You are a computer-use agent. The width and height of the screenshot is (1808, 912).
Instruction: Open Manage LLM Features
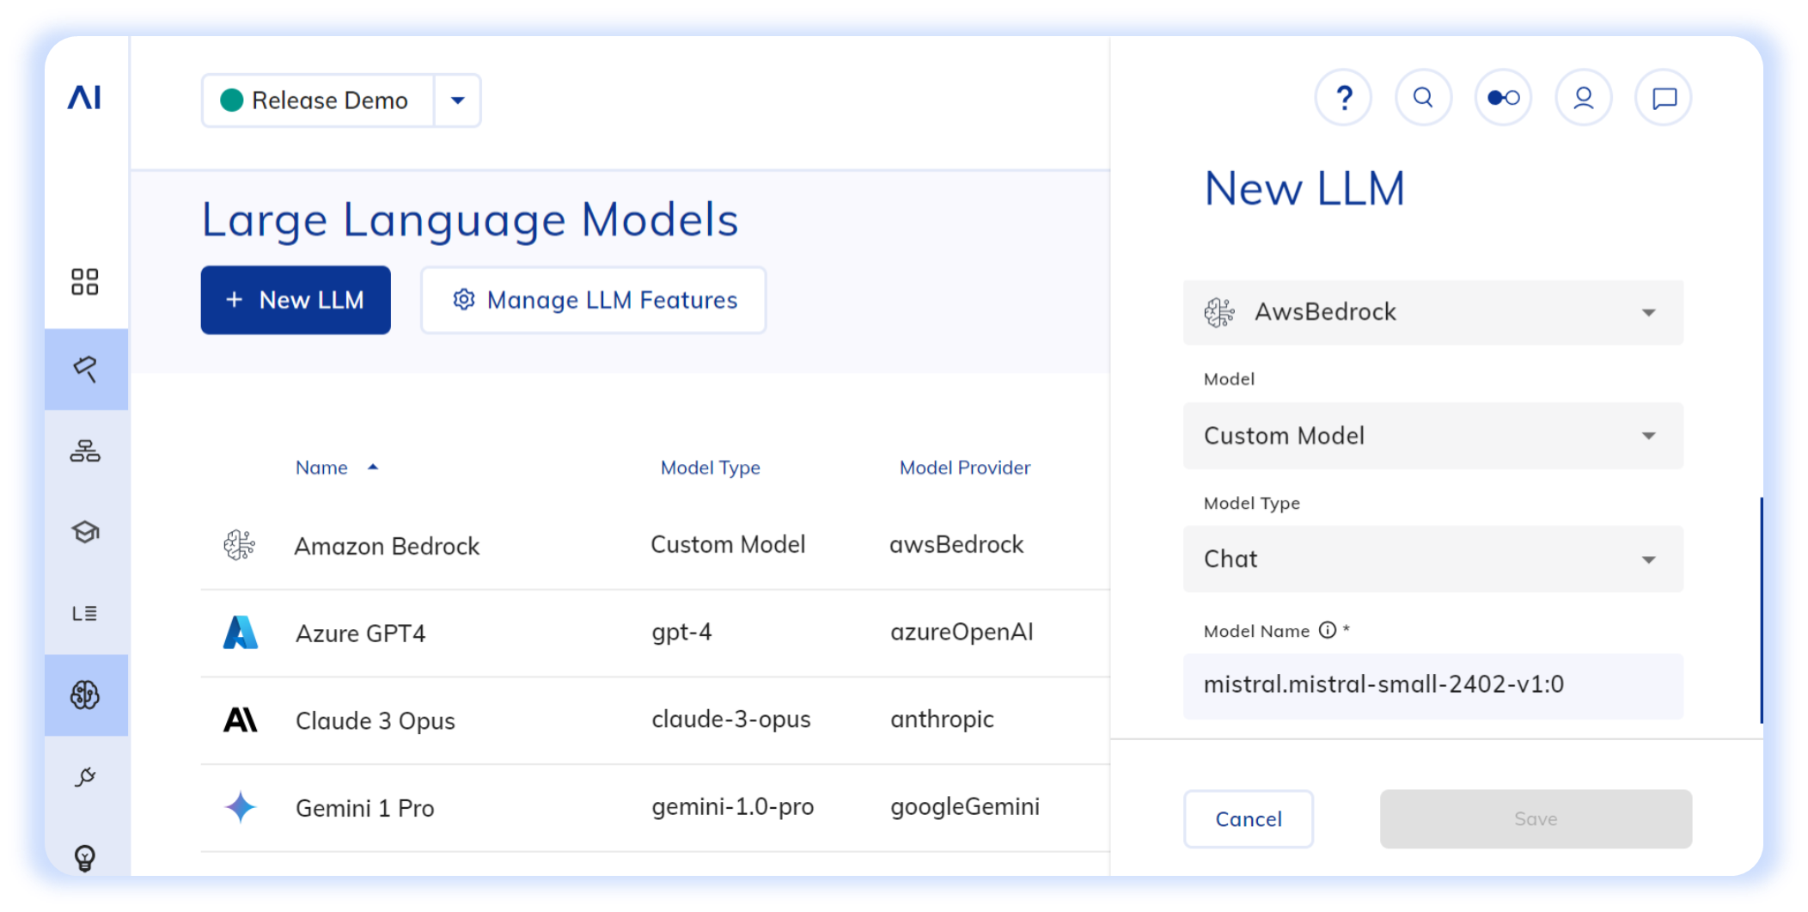pyautogui.click(x=594, y=300)
